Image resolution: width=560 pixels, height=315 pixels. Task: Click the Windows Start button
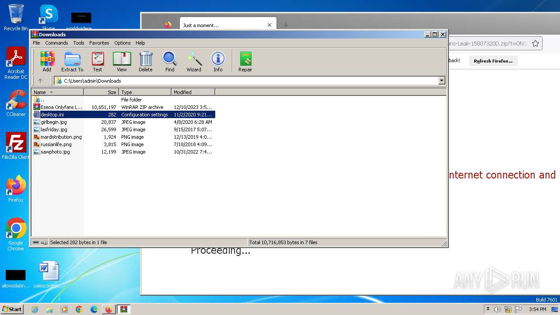[x=12, y=309]
